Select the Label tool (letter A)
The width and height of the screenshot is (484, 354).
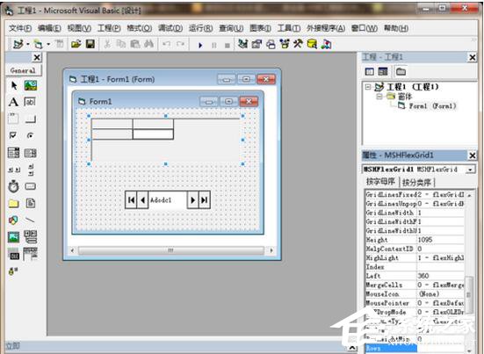click(x=13, y=102)
